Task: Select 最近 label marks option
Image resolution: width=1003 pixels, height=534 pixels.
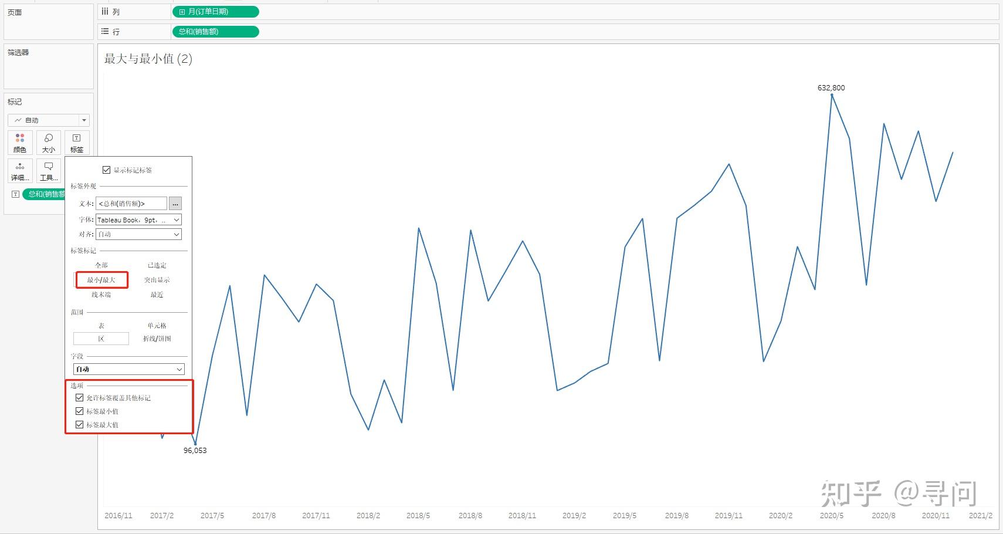Action: [157, 295]
